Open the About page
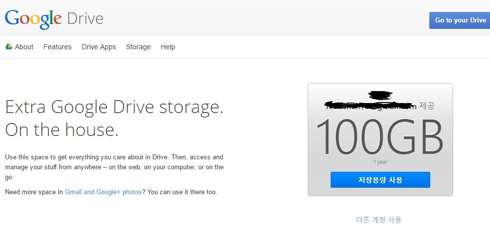Image resolution: width=490 pixels, height=240 pixels. click(24, 47)
